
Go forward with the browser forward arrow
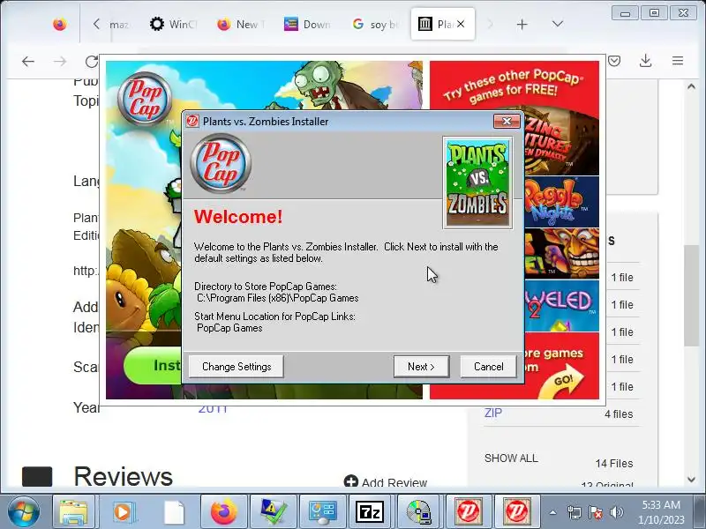59,61
